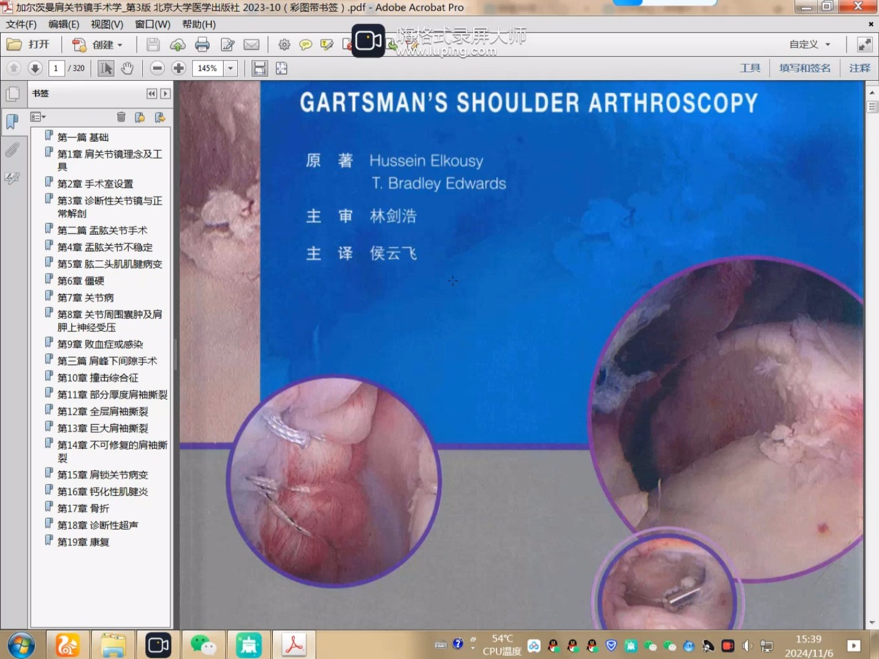The width and height of the screenshot is (879, 659).
Task: Open the 自定义 customize dropdown
Action: pos(810,45)
